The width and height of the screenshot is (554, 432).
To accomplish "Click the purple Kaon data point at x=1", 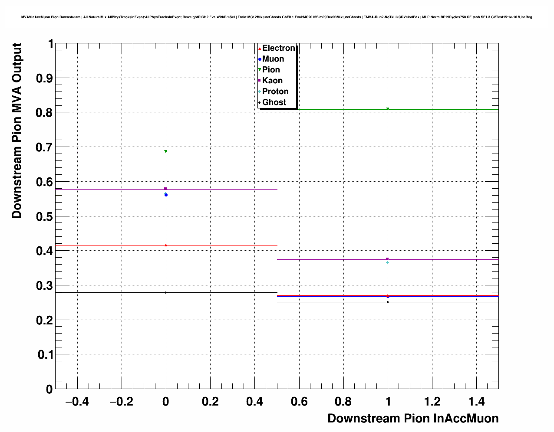I will [388, 259].
